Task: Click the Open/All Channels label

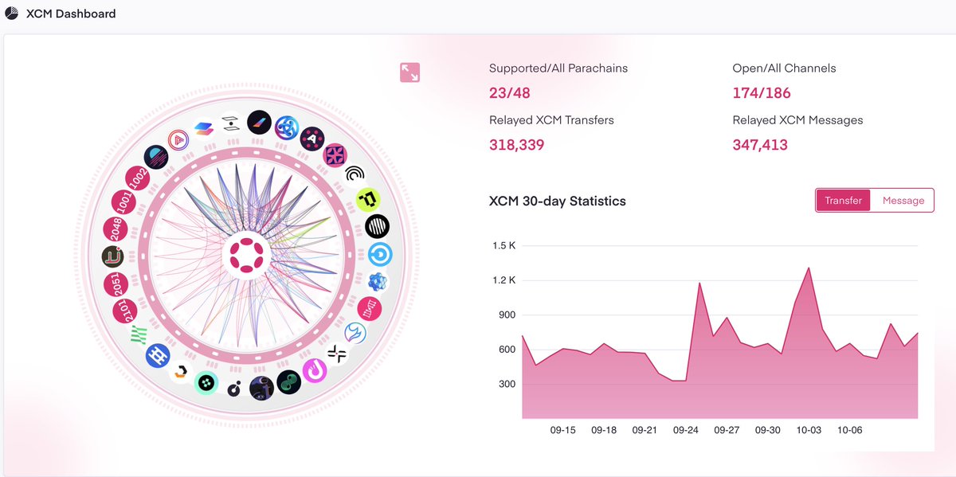Action: tap(785, 68)
